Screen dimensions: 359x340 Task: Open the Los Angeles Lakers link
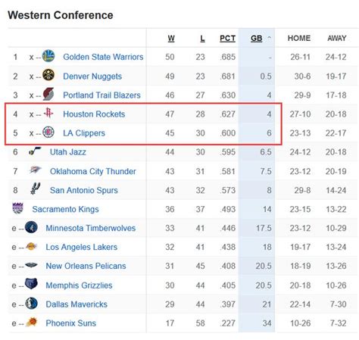point(82,247)
